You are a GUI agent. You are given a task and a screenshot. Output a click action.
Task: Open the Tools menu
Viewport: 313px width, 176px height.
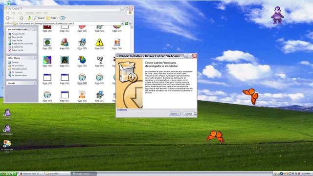(x=38, y=13)
